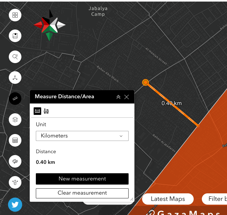Viewport: 227px width, 215px height.
Task: Toggle the ruler measure tool button
Action: pos(15,99)
